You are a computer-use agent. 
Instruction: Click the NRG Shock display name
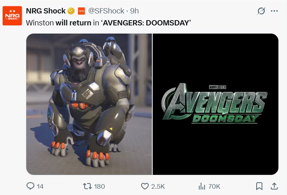point(46,11)
